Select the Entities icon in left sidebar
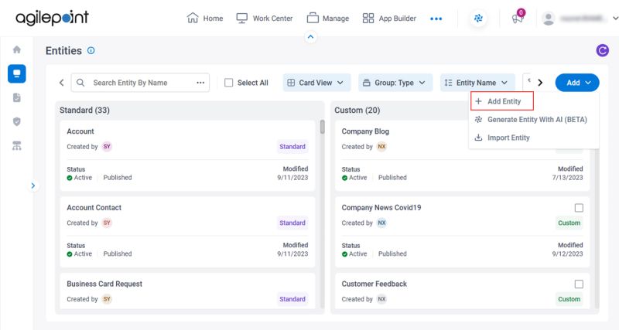The width and height of the screenshot is (619, 330). coord(16,73)
